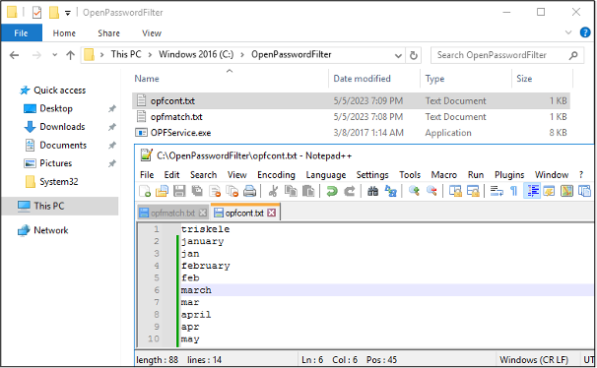
Task: Click the Copy icon in Notepad++ toolbar
Action: (291, 191)
